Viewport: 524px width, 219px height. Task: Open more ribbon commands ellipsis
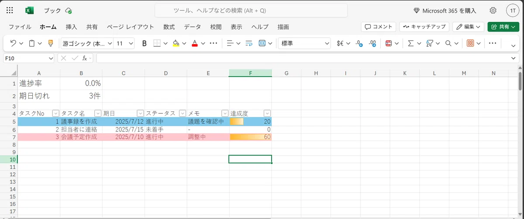(x=493, y=43)
